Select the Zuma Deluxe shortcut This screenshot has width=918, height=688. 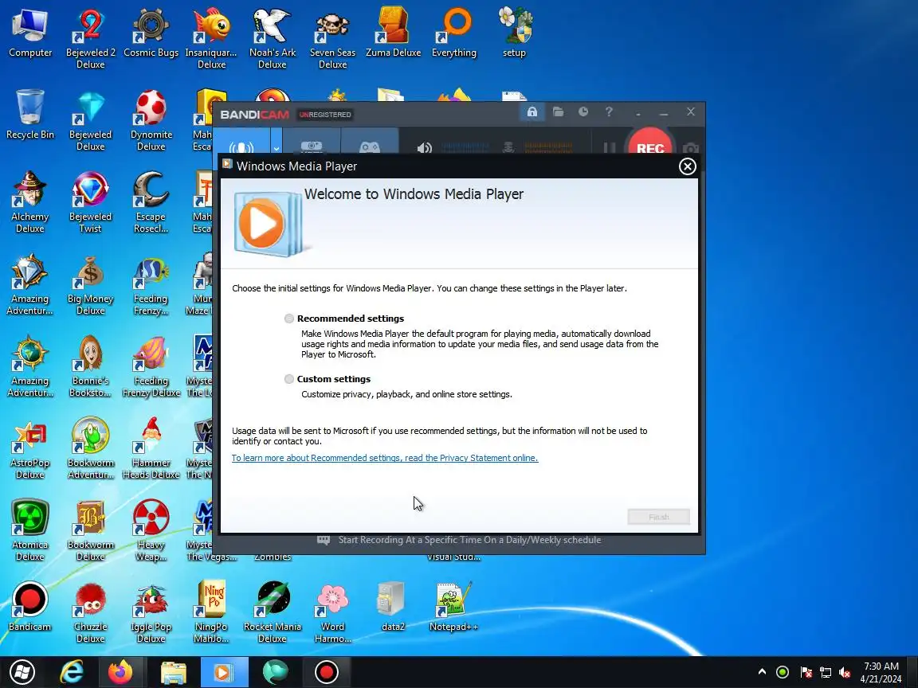coord(394,32)
